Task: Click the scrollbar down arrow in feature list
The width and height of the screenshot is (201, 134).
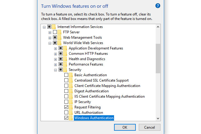Action: (158, 119)
